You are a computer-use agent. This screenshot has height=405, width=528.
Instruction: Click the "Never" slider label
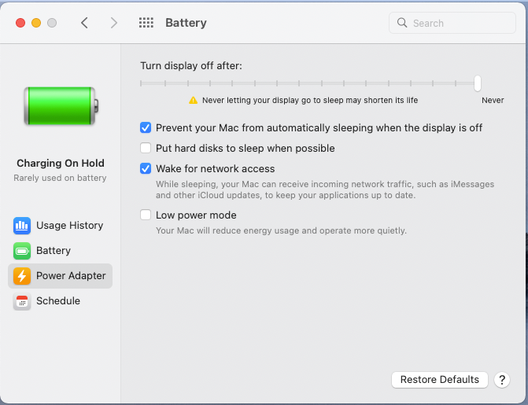(493, 101)
